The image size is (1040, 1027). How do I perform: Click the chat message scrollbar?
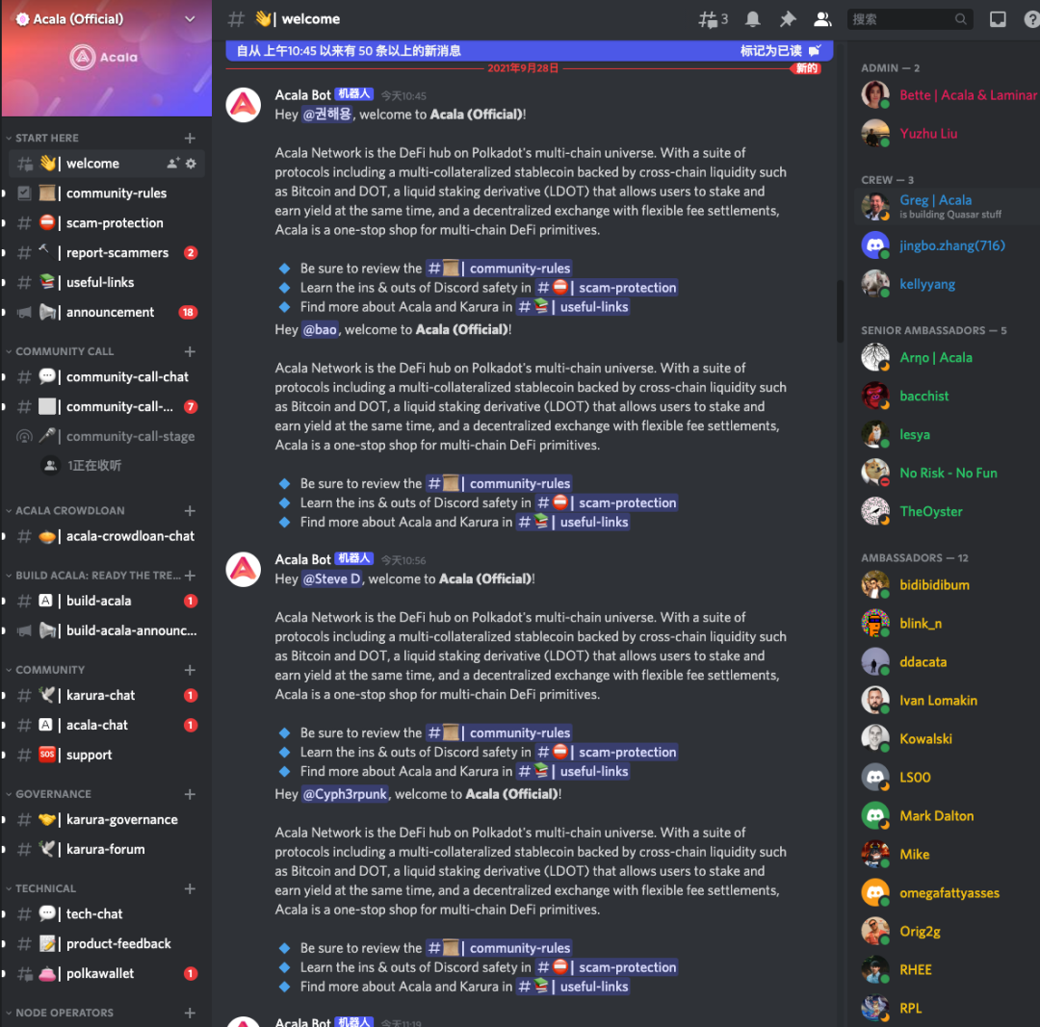click(840, 312)
